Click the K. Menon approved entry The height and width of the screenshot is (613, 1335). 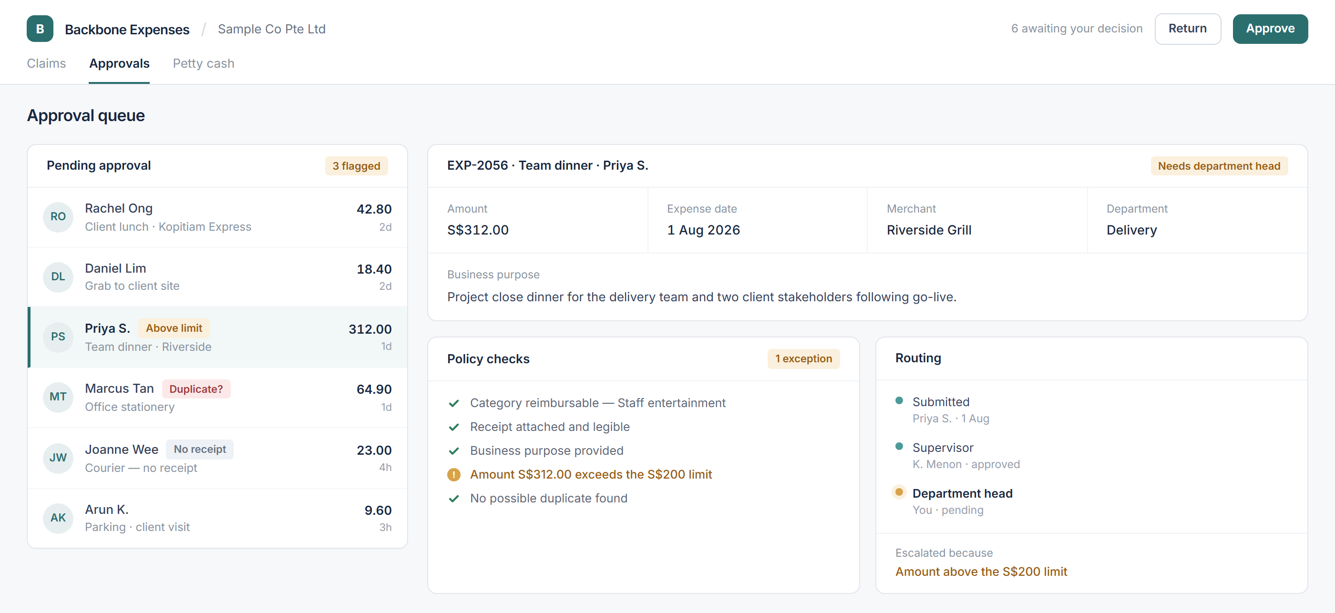966,464
